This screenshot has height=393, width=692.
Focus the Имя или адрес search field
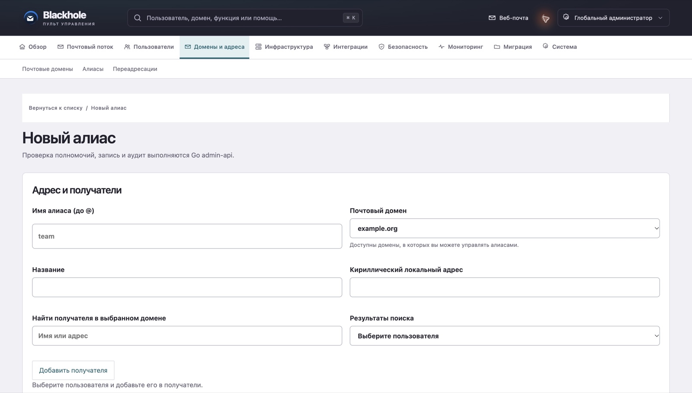pyautogui.click(x=187, y=336)
